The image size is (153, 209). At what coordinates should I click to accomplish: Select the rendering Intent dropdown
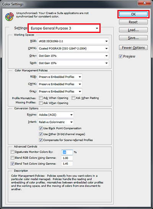point(56,122)
